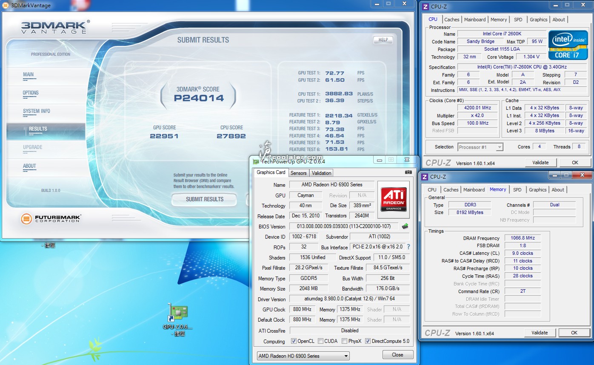Click the BIOS save chip icon in GPU-Z
Viewport: 594px width, 365px height.
[405, 226]
